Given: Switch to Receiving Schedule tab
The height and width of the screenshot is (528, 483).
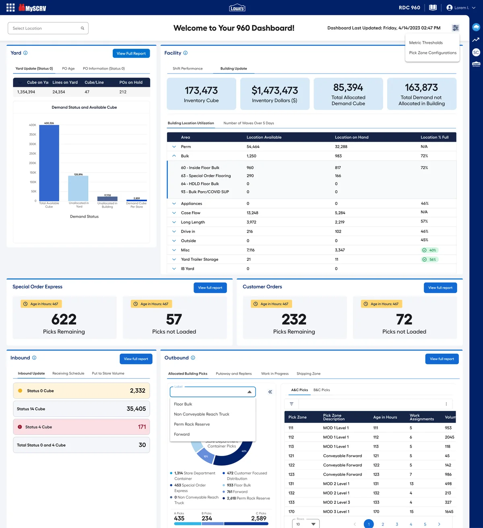Looking at the screenshot, I should (68, 373).
